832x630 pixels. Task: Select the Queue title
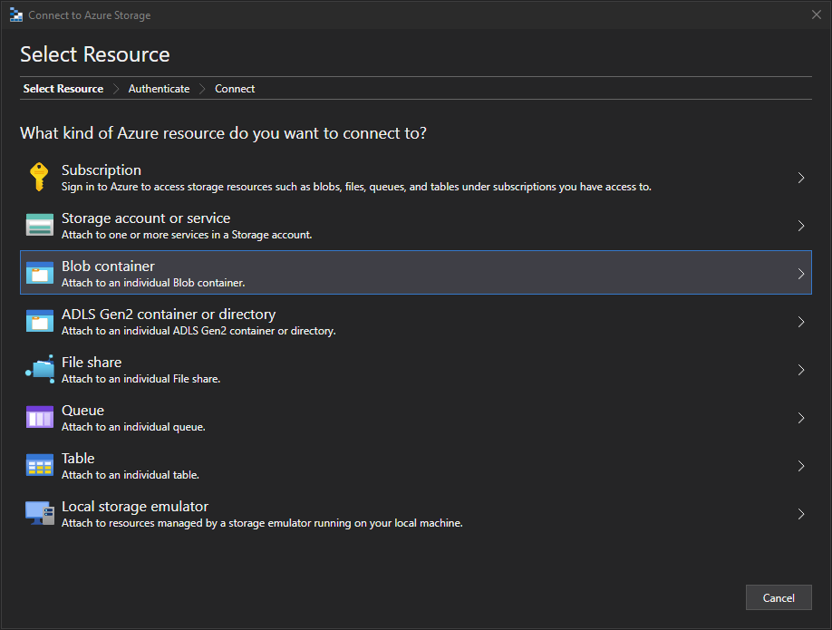82,411
